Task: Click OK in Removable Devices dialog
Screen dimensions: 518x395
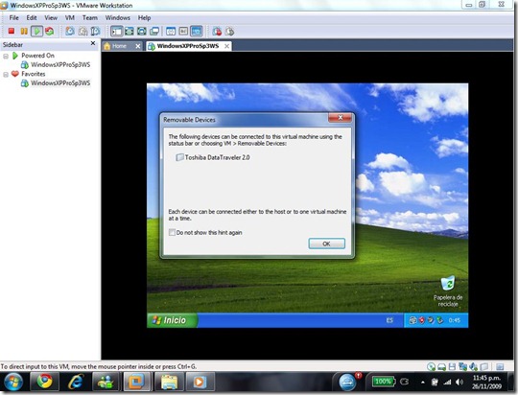Action: click(326, 244)
